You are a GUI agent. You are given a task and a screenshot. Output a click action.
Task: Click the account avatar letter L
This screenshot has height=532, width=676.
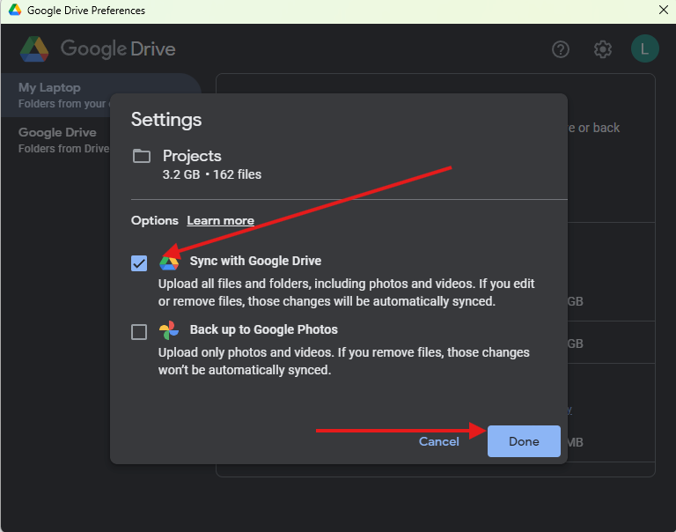click(x=644, y=48)
